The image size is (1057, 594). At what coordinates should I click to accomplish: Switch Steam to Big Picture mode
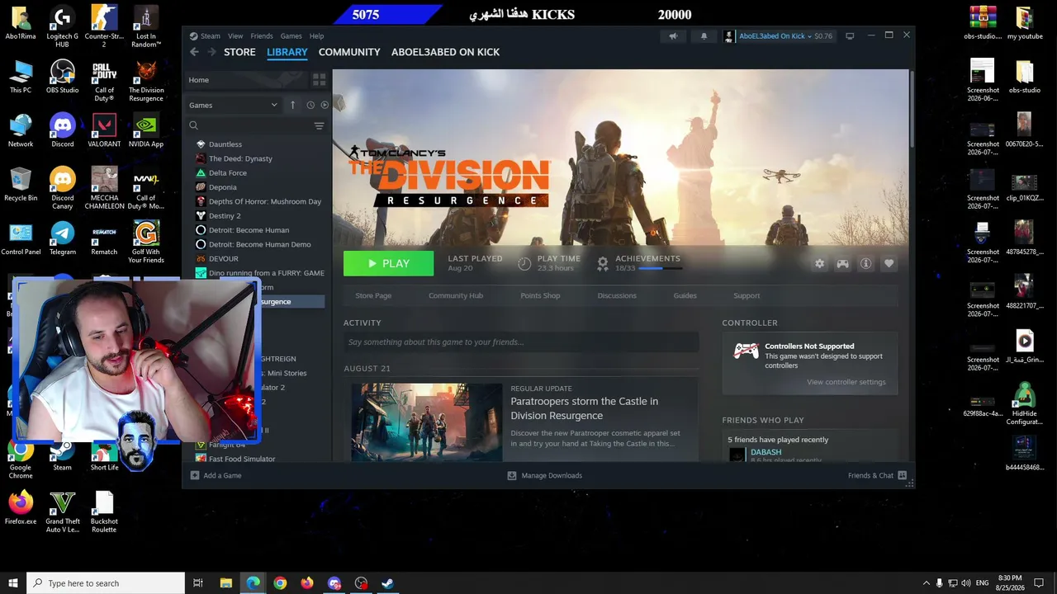850,36
